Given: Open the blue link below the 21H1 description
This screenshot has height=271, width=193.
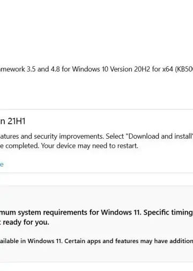Looking at the screenshot, I should [2, 164].
